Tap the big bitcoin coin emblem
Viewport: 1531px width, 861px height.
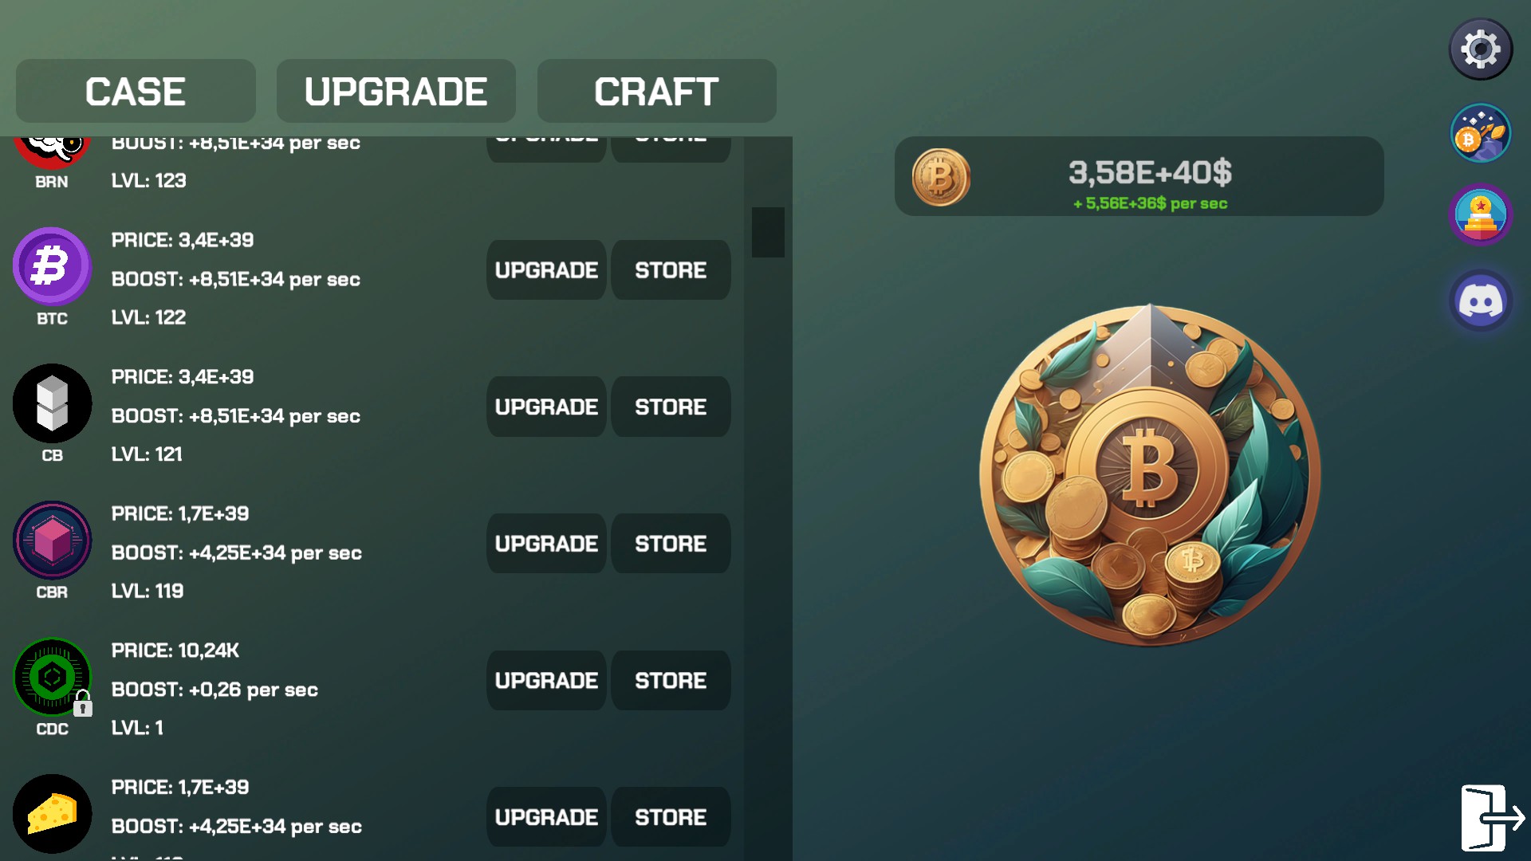pyautogui.click(x=1150, y=475)
